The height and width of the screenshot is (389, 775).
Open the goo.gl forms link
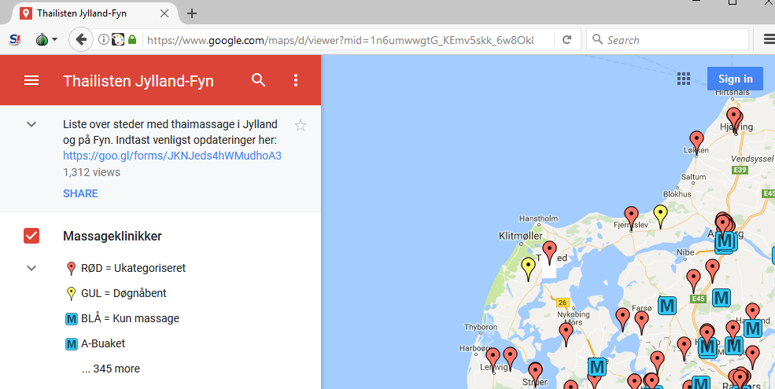pos(172,156)
